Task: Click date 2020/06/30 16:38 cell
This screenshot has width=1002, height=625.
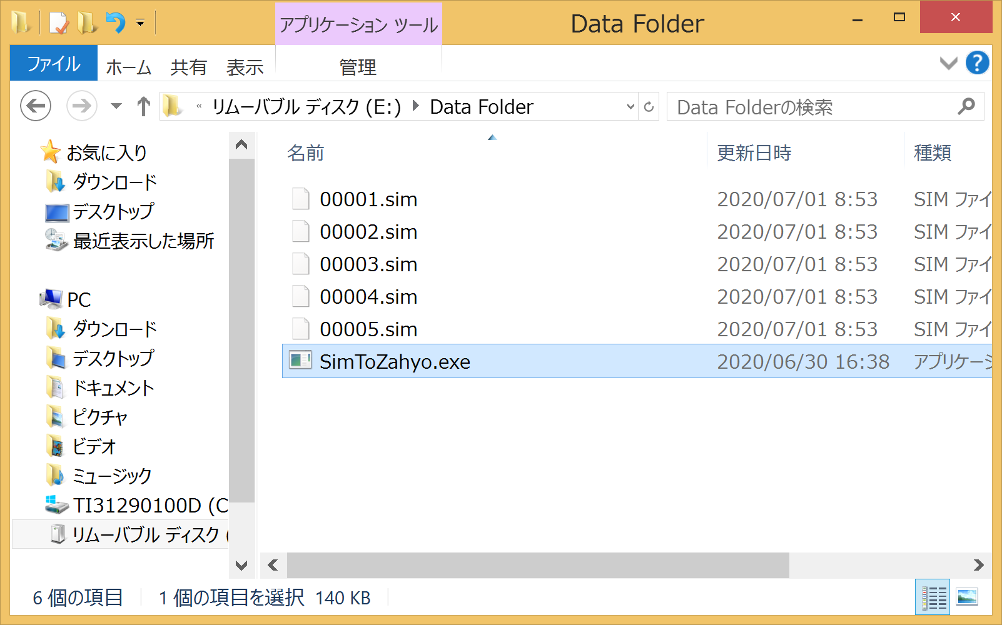Action: point(803,362)
